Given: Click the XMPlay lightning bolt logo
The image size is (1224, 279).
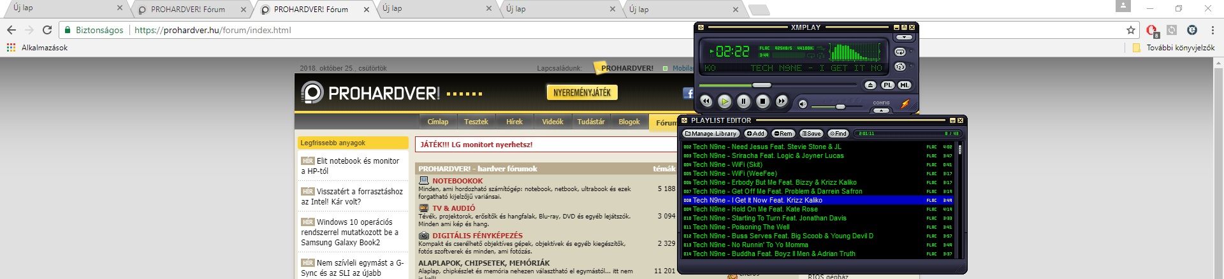Looking at the screenshot, I should (x=905, y=104).
